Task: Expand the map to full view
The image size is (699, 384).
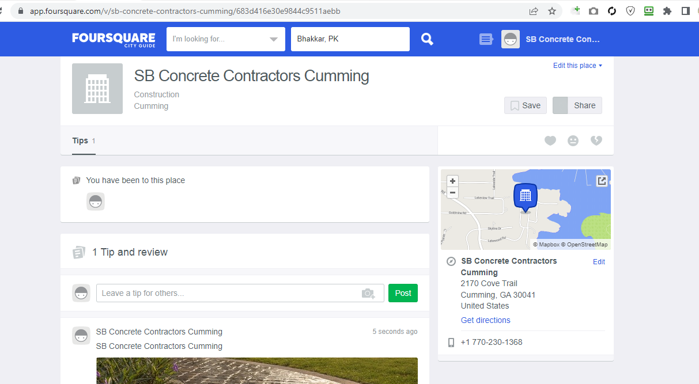Action: [x=602, y=181]
